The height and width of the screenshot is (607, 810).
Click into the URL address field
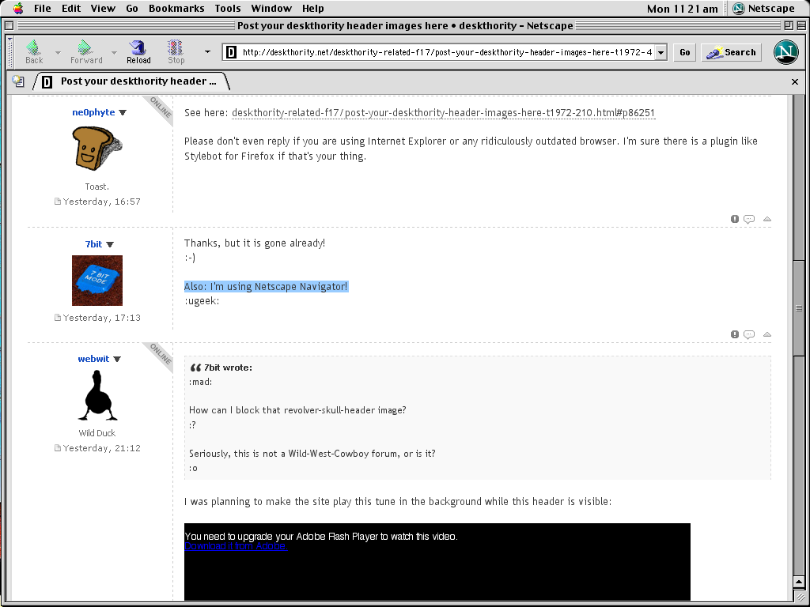pyautogui.click(x=443, y=53)
